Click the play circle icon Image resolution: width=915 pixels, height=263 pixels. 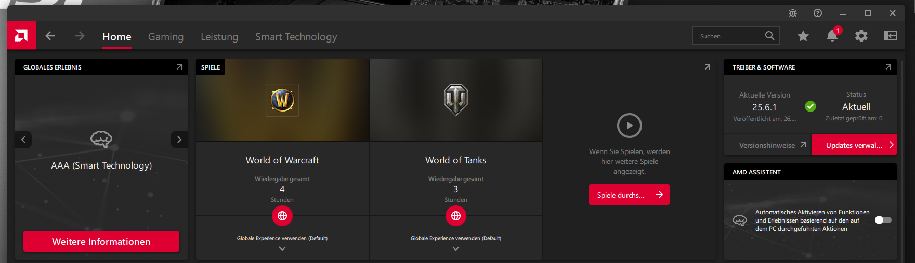pyautogui.click(x=630, y=126)
